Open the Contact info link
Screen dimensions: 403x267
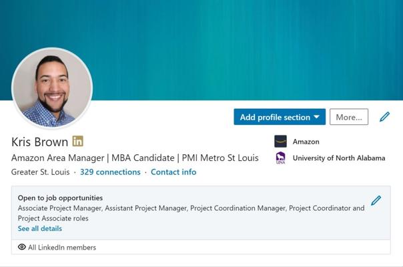[x=173, y=172]
